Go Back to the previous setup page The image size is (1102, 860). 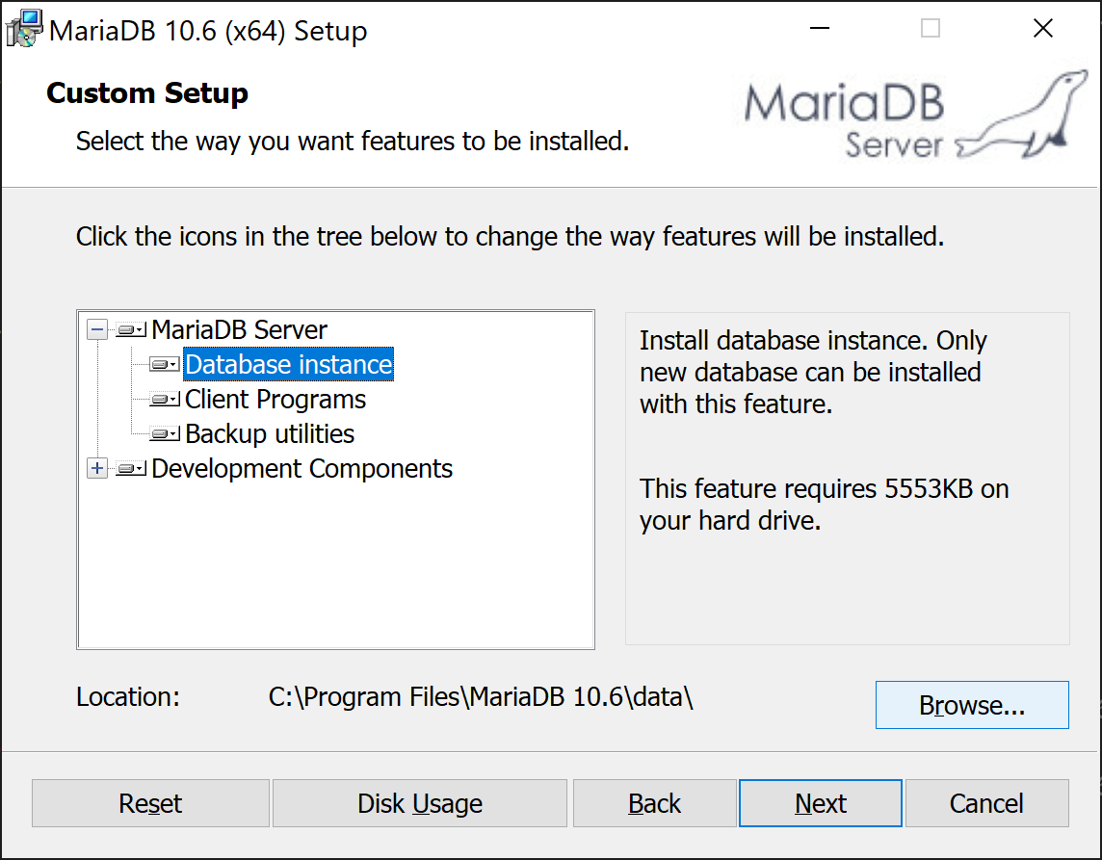click(x=654, y=803)
